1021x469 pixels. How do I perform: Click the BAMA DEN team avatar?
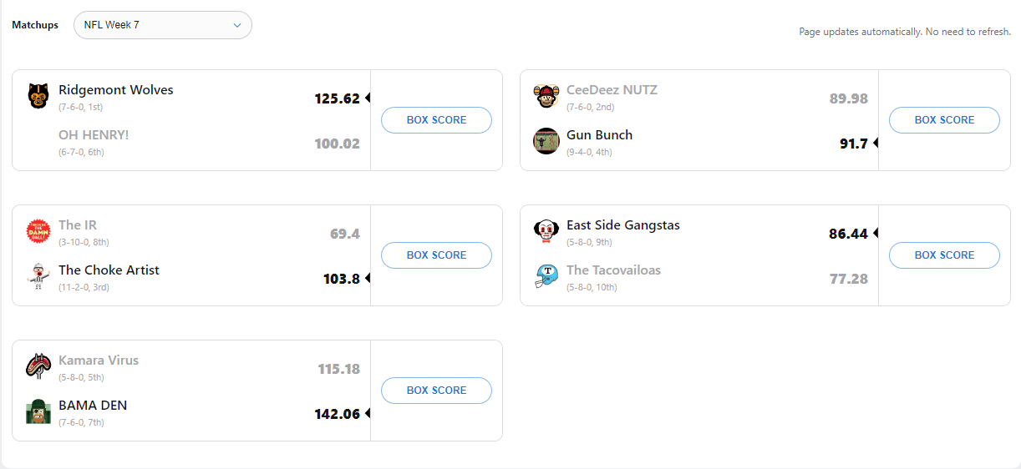click(x=38, y=411)
